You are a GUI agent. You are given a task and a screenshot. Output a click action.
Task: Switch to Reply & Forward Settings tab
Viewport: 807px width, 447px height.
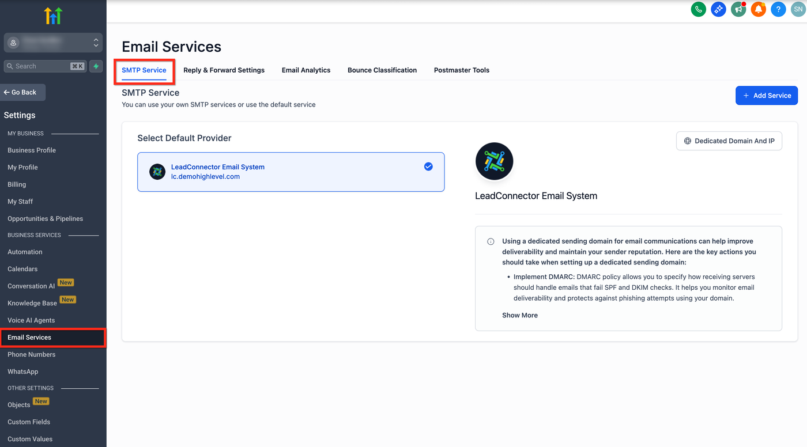pos(224,70)
